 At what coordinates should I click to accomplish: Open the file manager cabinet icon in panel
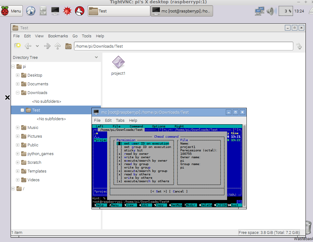coord(43,11)
